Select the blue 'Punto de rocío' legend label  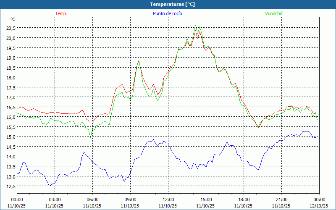pos(168,13)
